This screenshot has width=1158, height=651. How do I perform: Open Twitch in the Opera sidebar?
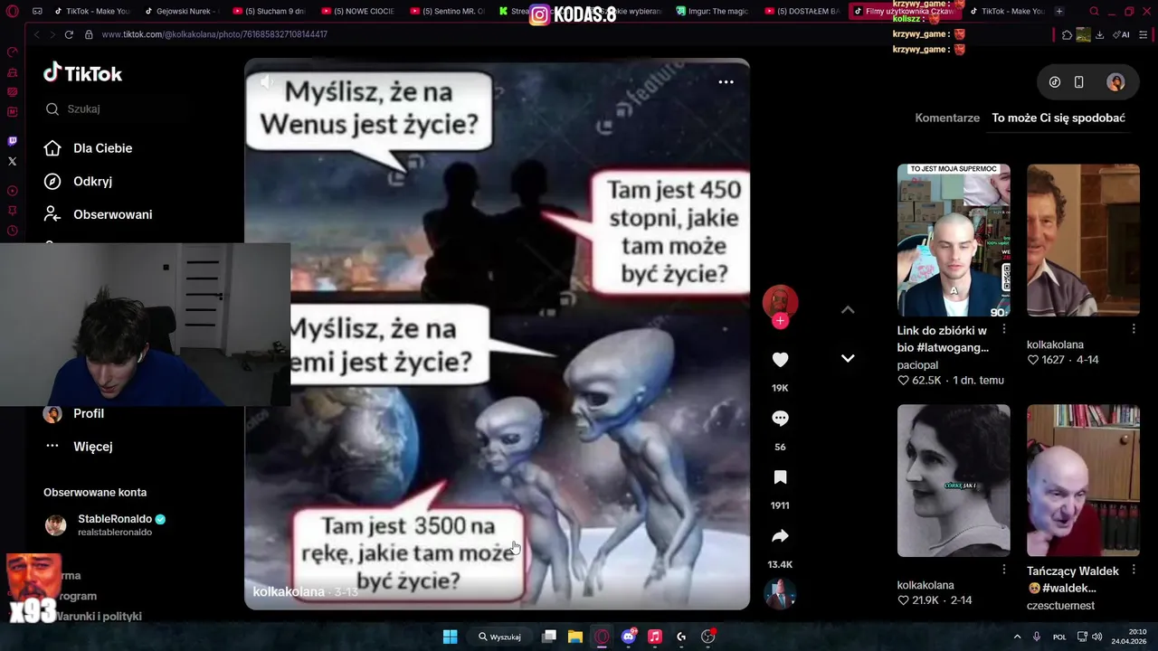tap(12, 141)
